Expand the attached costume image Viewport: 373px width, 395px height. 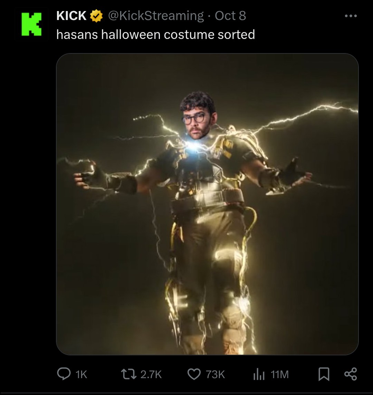(207, 204)
